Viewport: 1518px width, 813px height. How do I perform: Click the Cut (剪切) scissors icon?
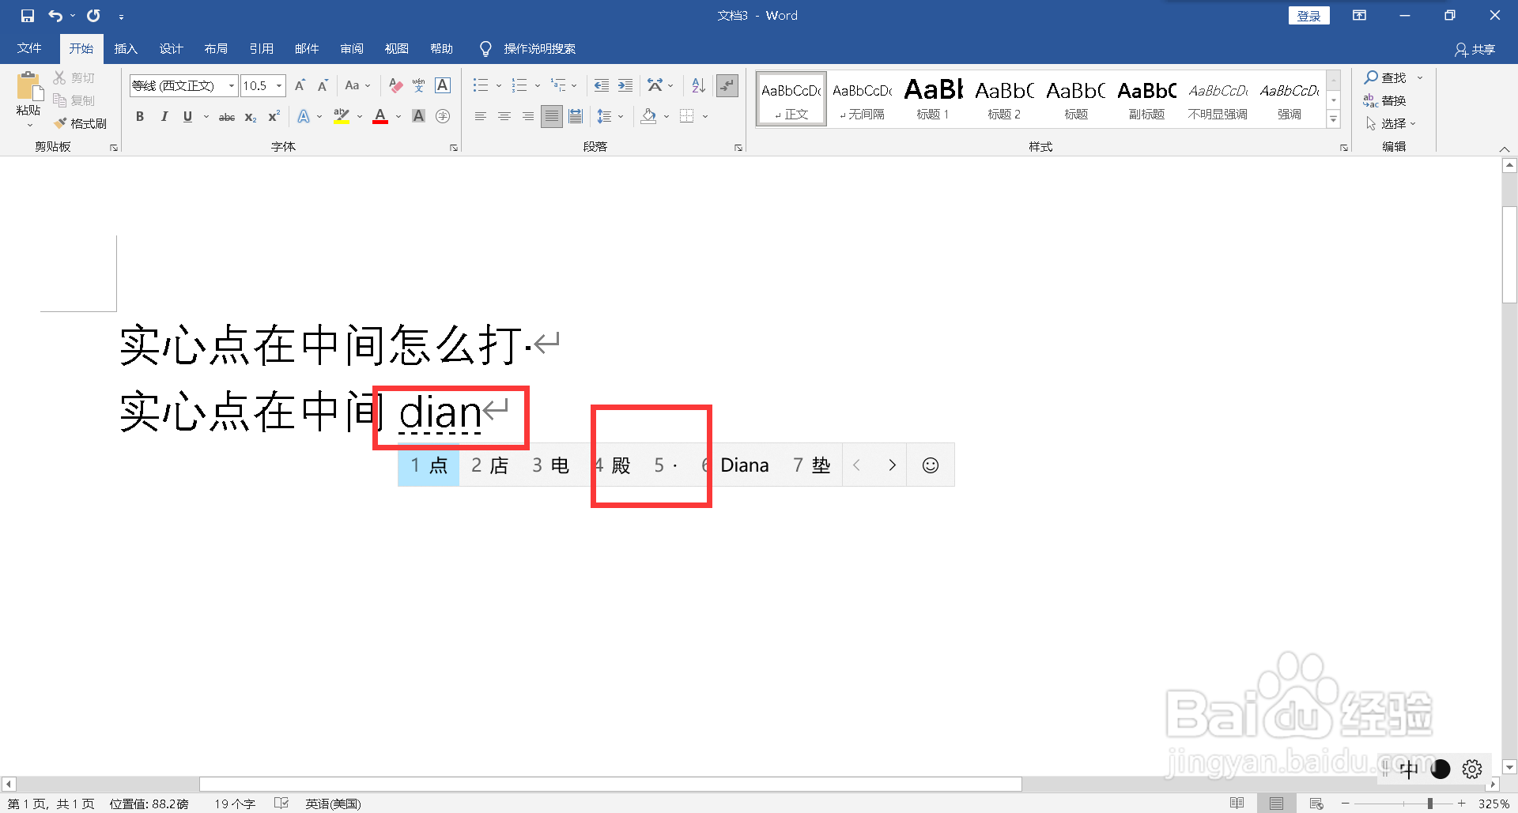point(59,77)
